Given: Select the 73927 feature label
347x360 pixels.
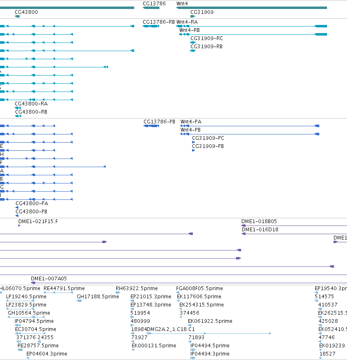Looking at the screenshot, I should [139, 338].
